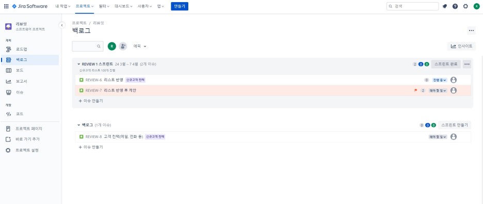483x204 pixels.
Task: Click the REVIEW-8 story type icon
Action: point(82,137)
